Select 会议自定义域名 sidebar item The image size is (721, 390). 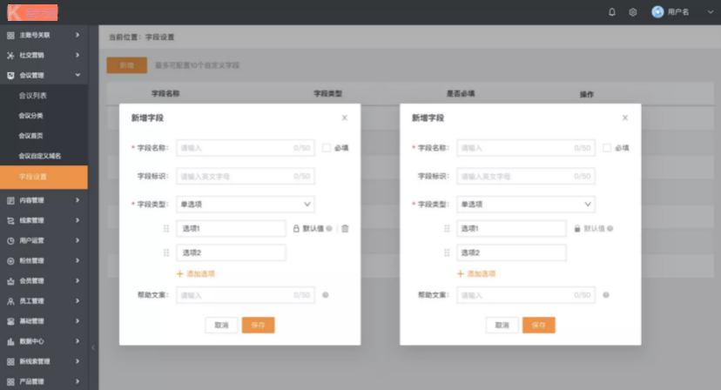[40, 156]
